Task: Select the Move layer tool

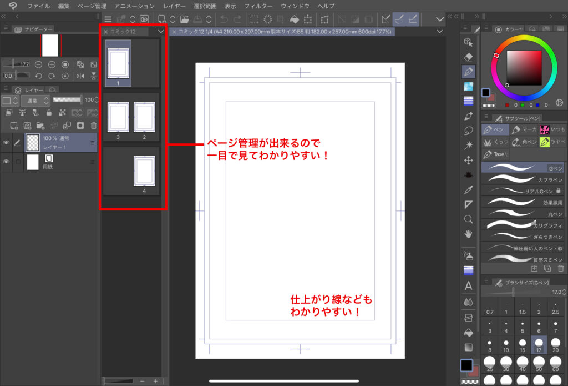Action: pos(468,161)
